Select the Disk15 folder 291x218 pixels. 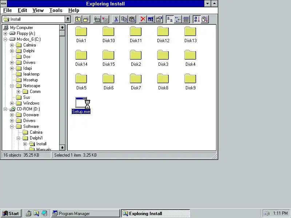(108, 58)
